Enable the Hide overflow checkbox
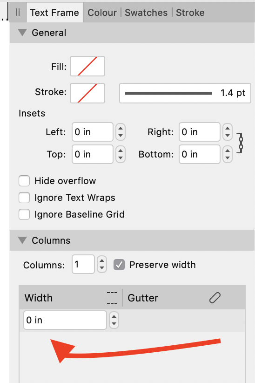 [24, 181]
